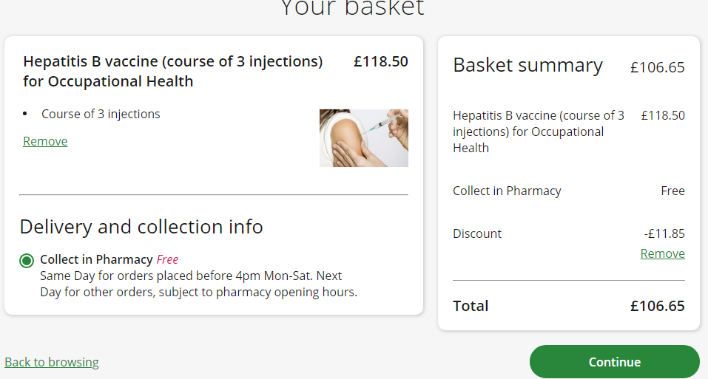Click the 'Discount' label in summary

point(477,233)
